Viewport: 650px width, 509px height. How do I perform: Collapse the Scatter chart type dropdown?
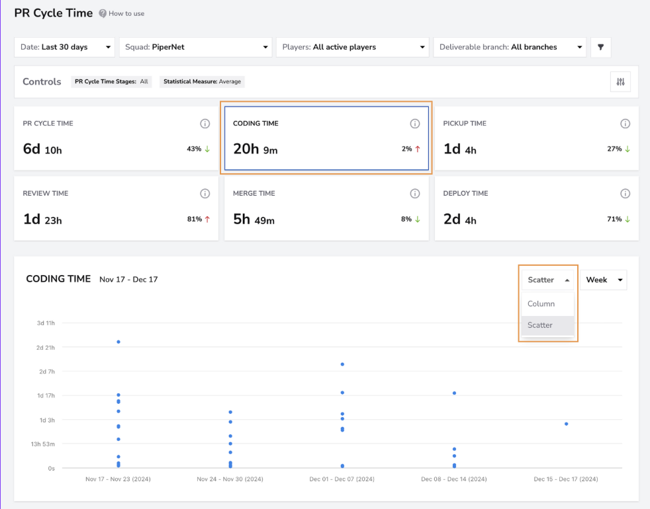[547, 280]
